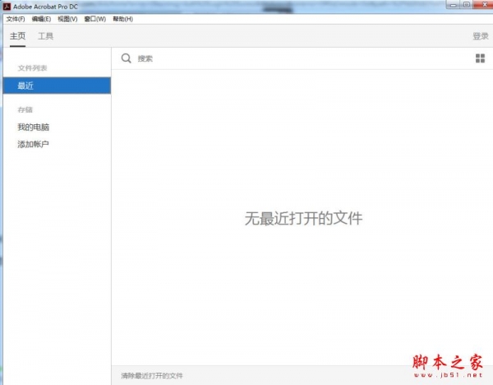Click 添加帐户 to add an account
Screen dimensions: 493x385
[33, 144]
